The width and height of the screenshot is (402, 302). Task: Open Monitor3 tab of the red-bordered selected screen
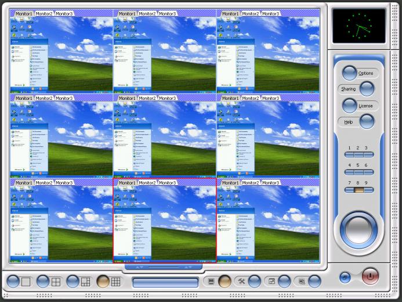pos(168,183)
